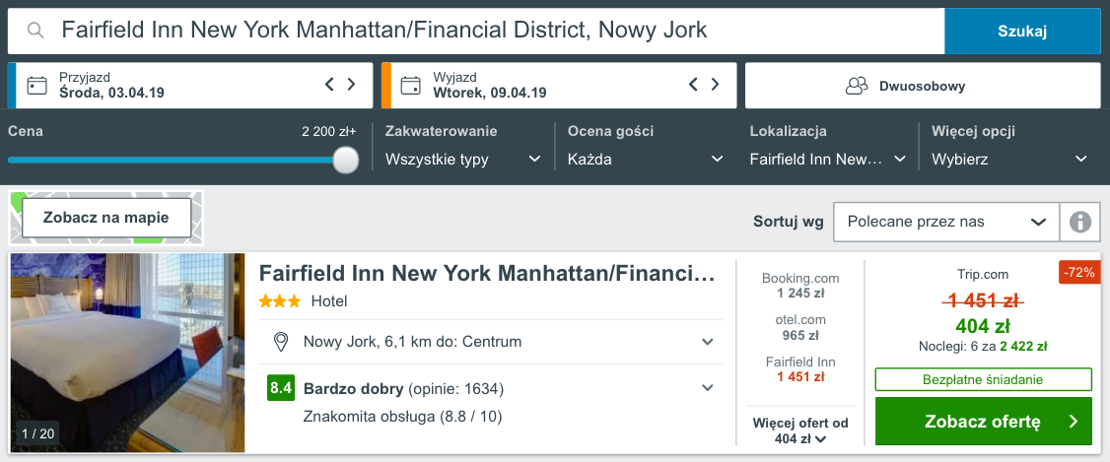
Task: Click the Zobacz na mapie button
Action: coord(106,217)
